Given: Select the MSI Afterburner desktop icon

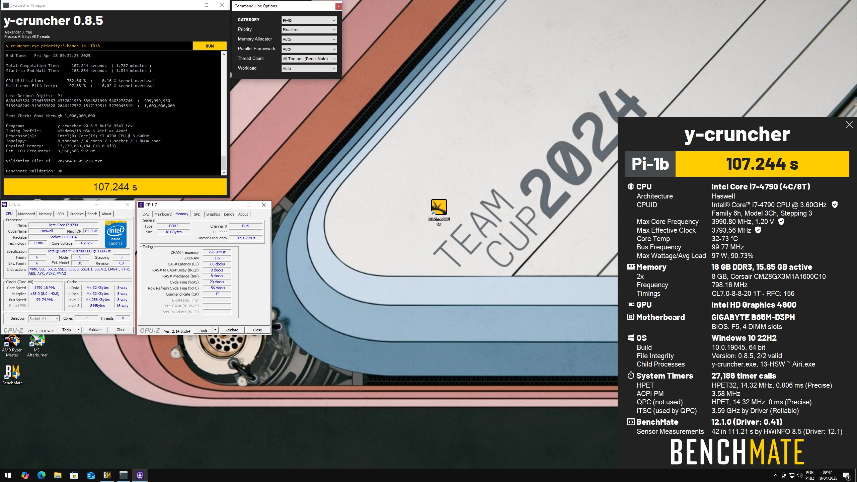Looking at the screenshot, I should (x=37, y=346).
